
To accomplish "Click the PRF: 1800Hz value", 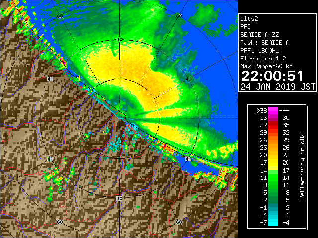I will 260,51.
